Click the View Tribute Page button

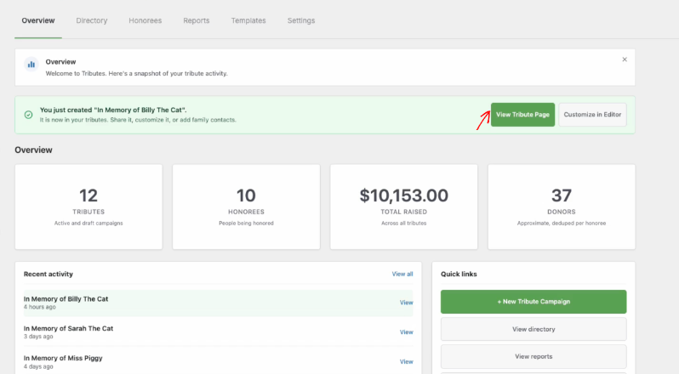(x=522, y=115)
